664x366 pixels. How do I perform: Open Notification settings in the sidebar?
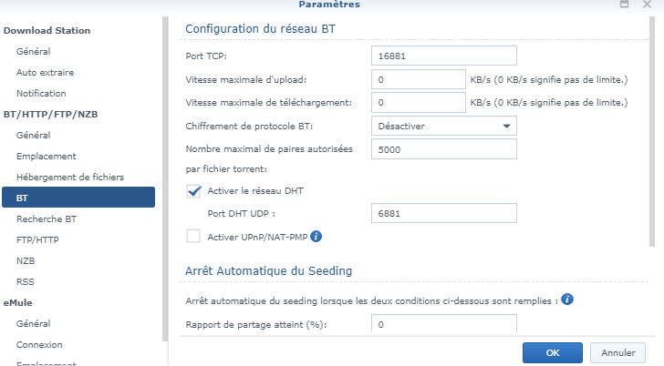[41, 93]
